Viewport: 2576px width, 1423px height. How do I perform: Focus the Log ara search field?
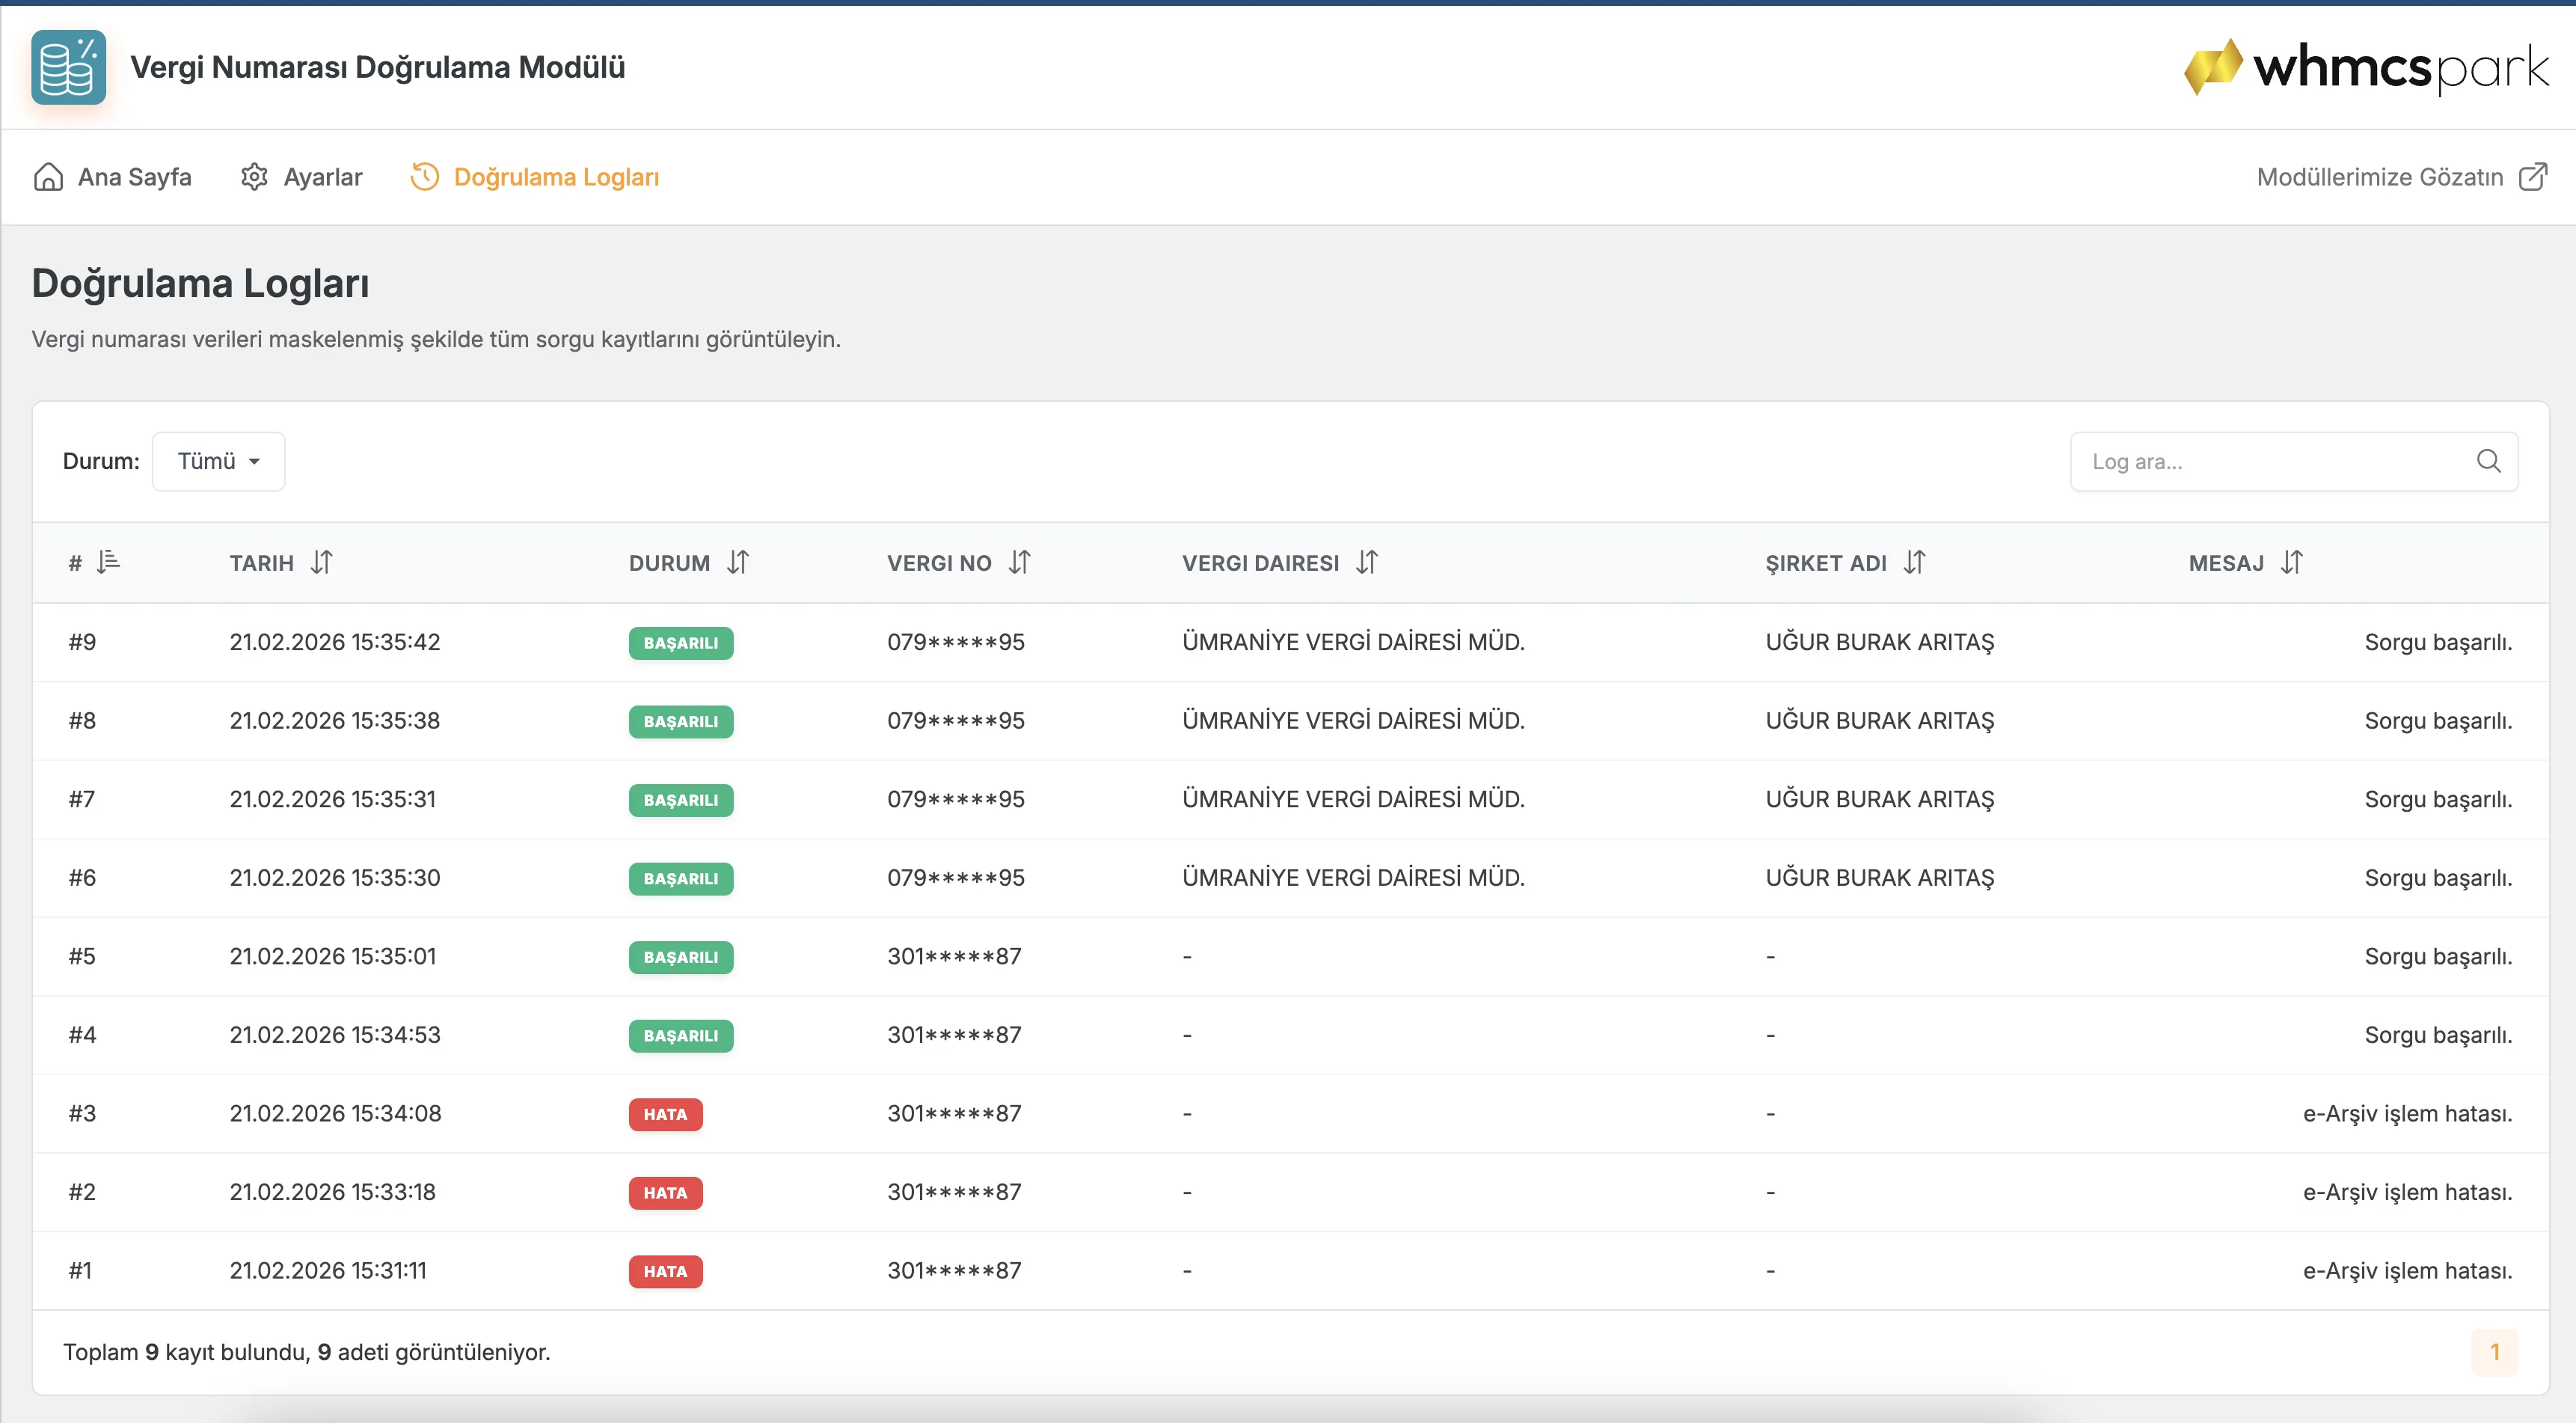[x=2294, y=461]
